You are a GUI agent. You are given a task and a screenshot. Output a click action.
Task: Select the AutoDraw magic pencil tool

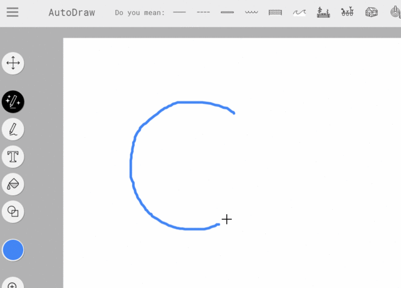tap(13, 101)
